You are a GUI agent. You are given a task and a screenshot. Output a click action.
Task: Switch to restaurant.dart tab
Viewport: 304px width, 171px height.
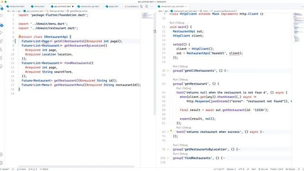pyautogui.click(x=16, y=6)
